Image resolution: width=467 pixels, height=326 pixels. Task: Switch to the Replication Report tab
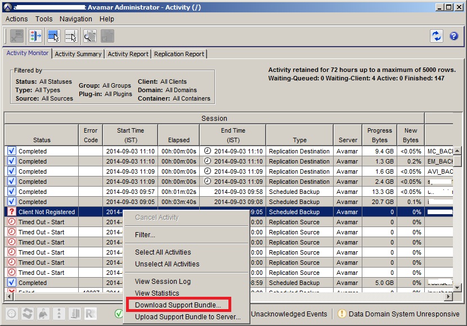pos(179,54)
